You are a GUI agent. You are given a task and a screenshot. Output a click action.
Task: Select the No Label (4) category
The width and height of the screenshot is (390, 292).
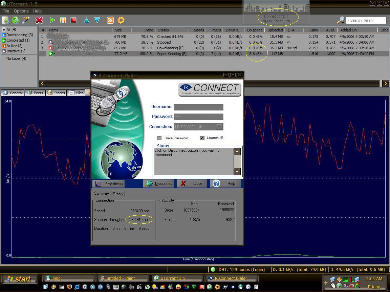click(16, 58)
